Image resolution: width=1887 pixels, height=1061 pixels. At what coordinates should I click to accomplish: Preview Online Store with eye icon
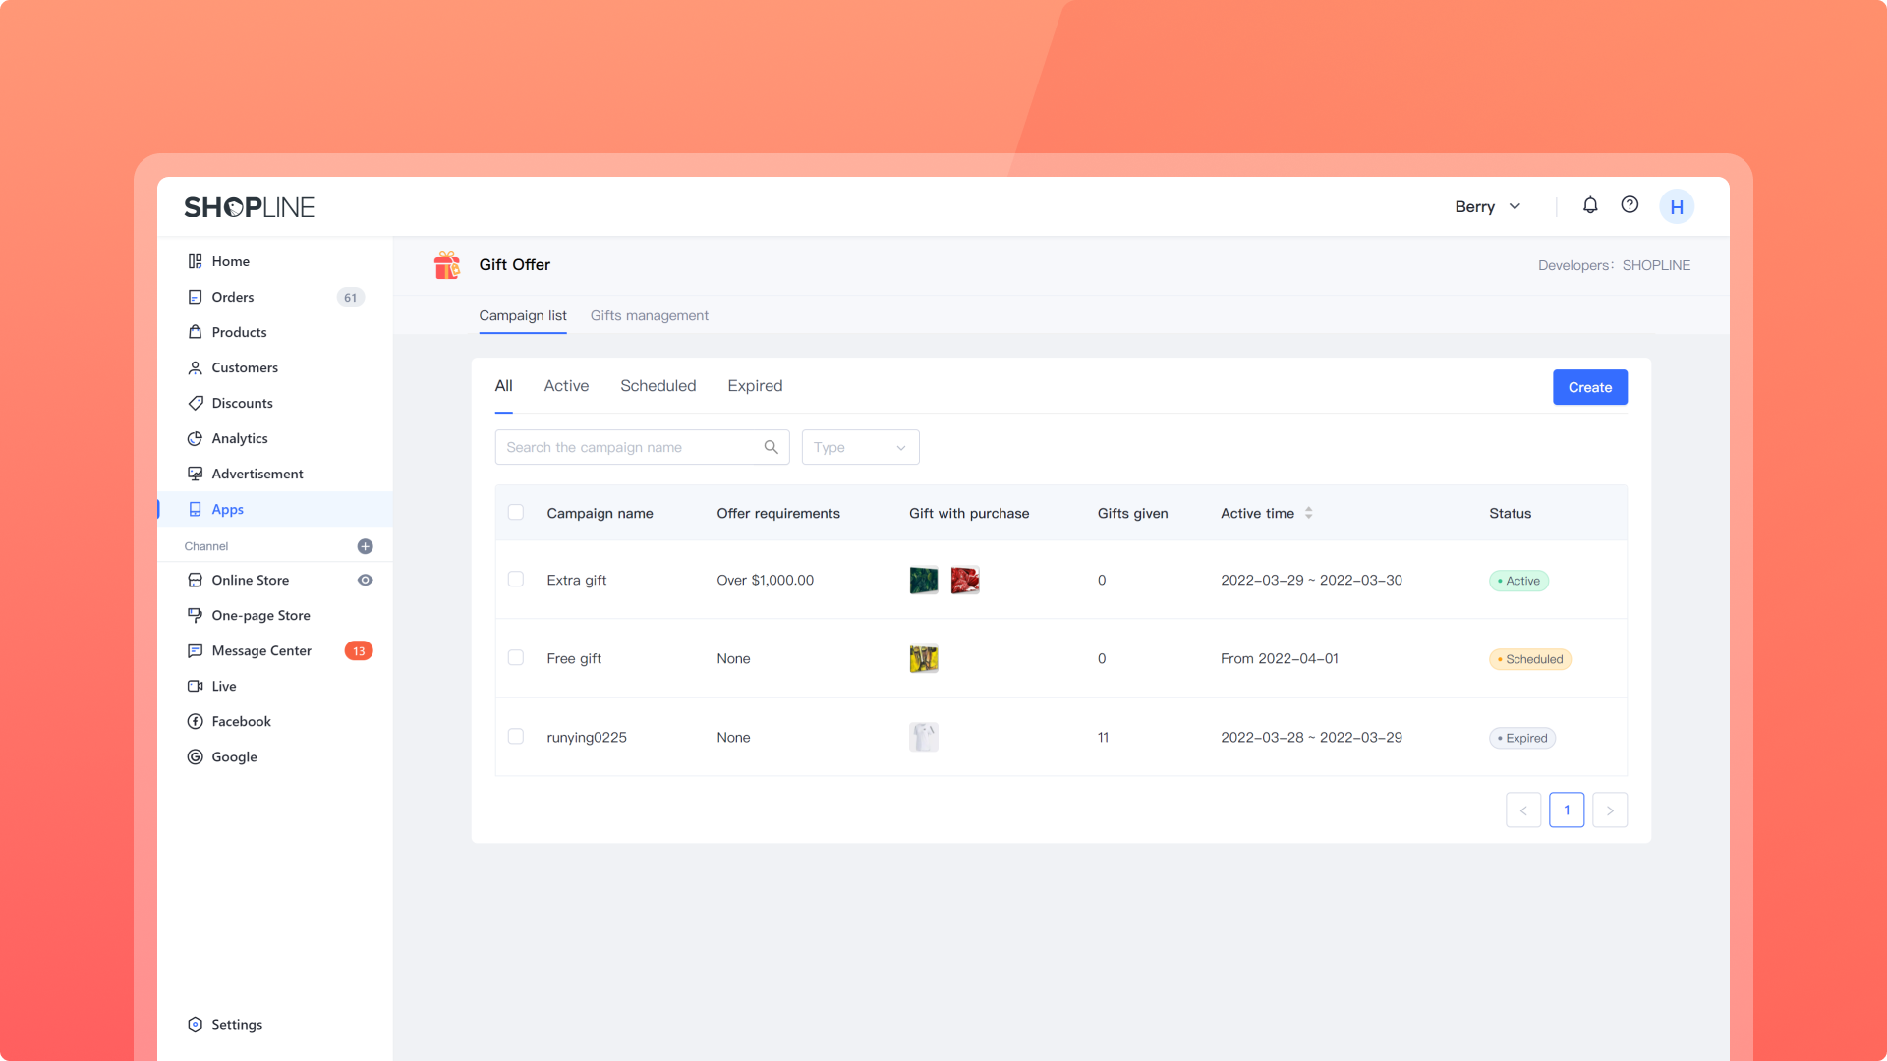pos(365,580)
